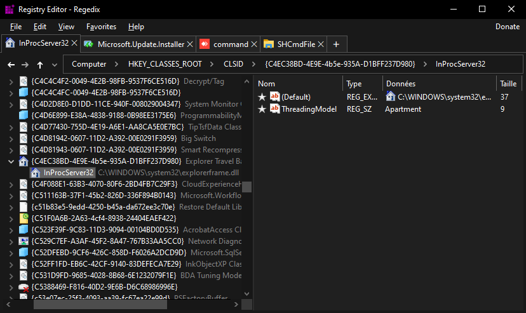526x313 pixels.
Task: Click the InProcServer32 tree node icon
Action: [36, 173]
